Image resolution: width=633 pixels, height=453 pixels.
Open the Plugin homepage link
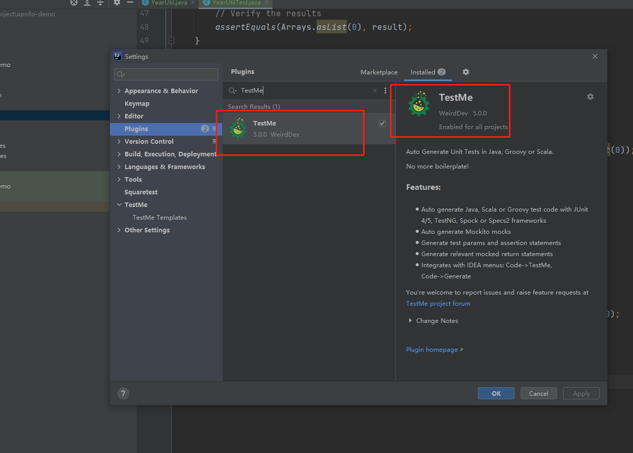pyautogui.click(x=434, y=350)
